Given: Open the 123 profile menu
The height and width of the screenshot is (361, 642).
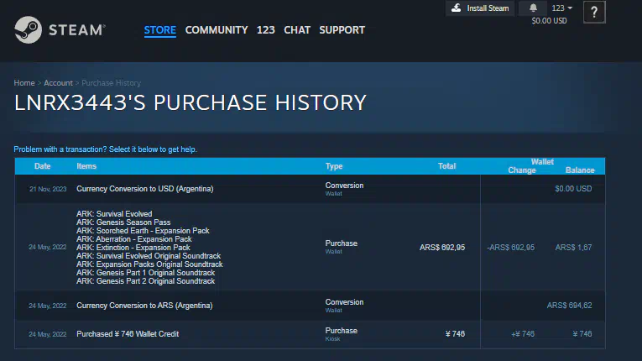Looking at the screenshot, I should (x=266, y=30).
